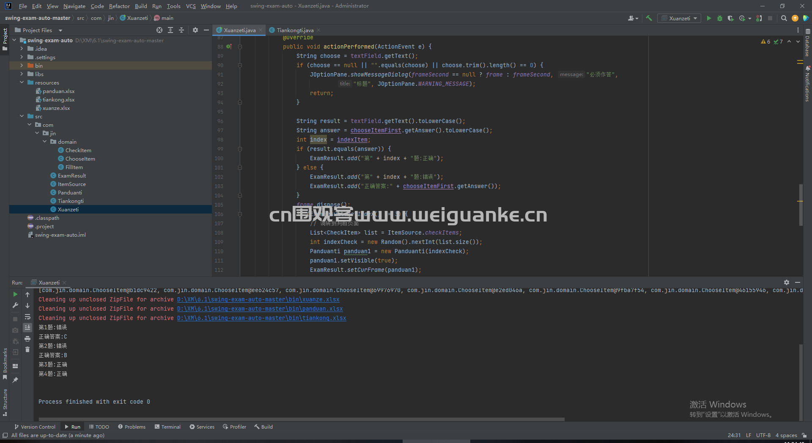
Task: Click the Build project hammer icon
Action: point(649,18)
